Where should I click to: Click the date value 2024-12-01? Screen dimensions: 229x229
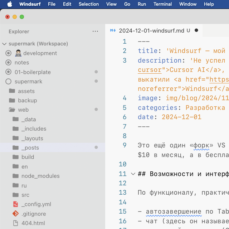(181, 117)
